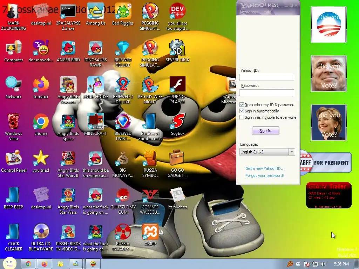Select the Network desktop icon
Viewport: 359px width, 269px height.
[14, 88]
